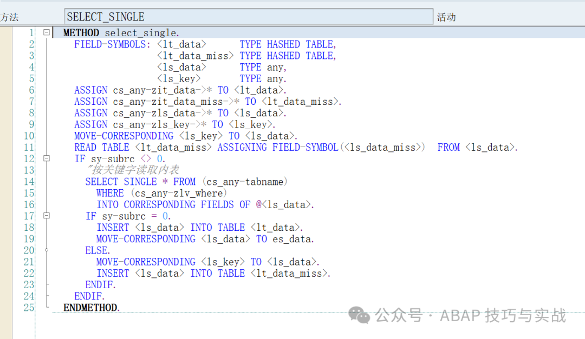
Task: Click <lt_data_miss> in the declaration on line 3
Action: coord(195,56)
